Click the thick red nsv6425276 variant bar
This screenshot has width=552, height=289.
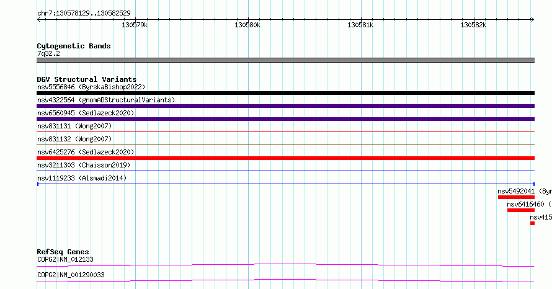pyautogui.click(x=285, y=158)
